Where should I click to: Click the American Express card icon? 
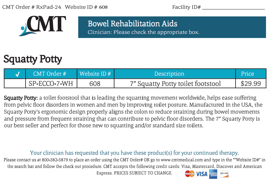213,174
